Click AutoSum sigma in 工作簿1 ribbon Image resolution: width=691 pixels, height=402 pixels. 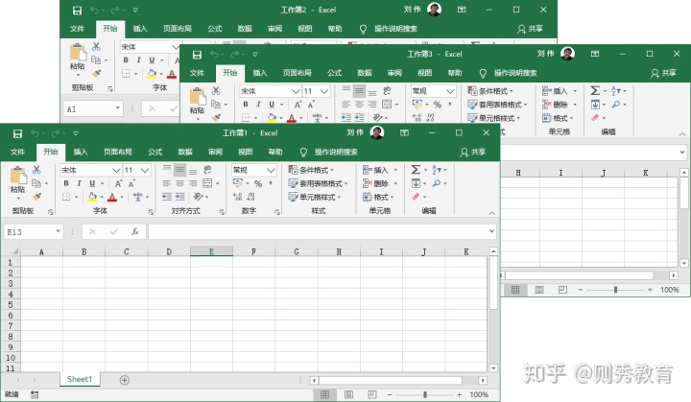[x=416, y=170]
